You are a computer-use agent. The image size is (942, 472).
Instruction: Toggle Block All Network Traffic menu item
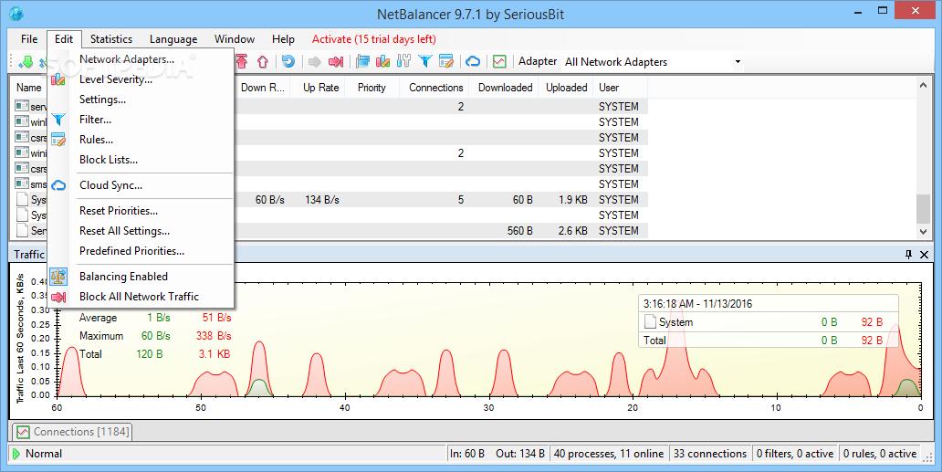139,297
